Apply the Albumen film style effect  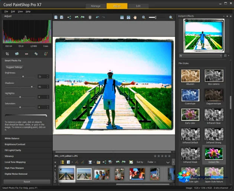click(x=190, y=76)
